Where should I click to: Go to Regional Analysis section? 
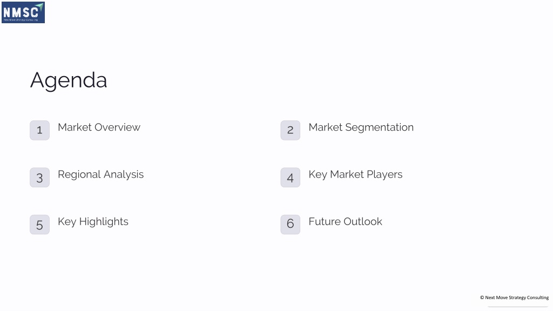(x=100, y=175)
